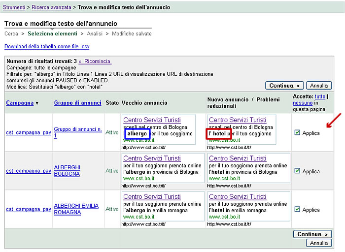
Task: Open the ALBERGHI BOLOGNA ad group
Action: (67, 170)
